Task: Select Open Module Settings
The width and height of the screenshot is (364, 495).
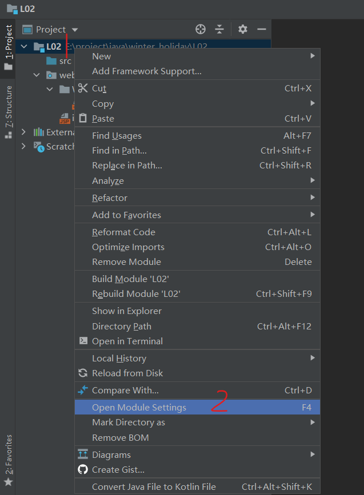Action: 198,407
